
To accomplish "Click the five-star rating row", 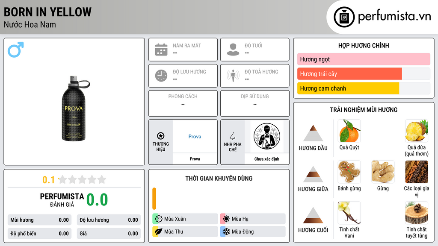I will click(x=82, y=179).
